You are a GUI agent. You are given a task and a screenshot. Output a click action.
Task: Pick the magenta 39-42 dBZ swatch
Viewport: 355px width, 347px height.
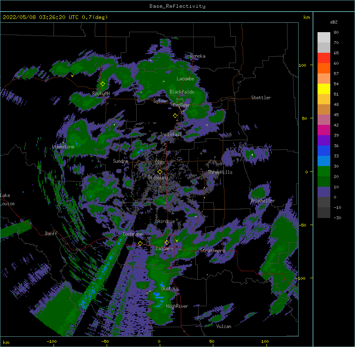324,130
